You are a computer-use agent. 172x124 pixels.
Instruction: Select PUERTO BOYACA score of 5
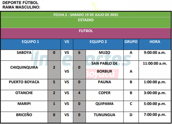[54, 84]
